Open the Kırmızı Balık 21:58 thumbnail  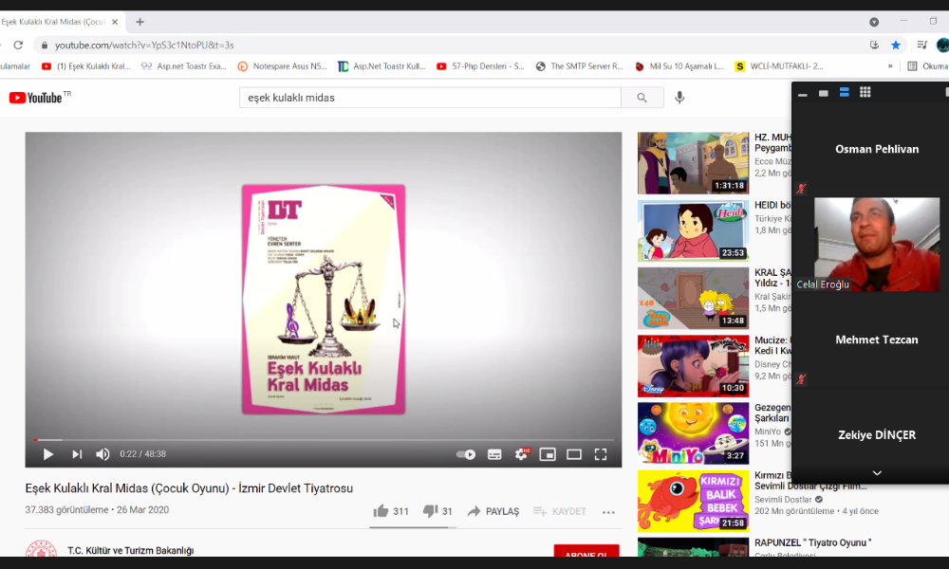click(693, 501)
